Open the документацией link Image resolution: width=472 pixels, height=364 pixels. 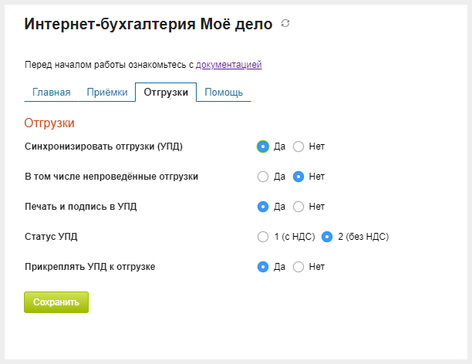click(x=228, y=65)
